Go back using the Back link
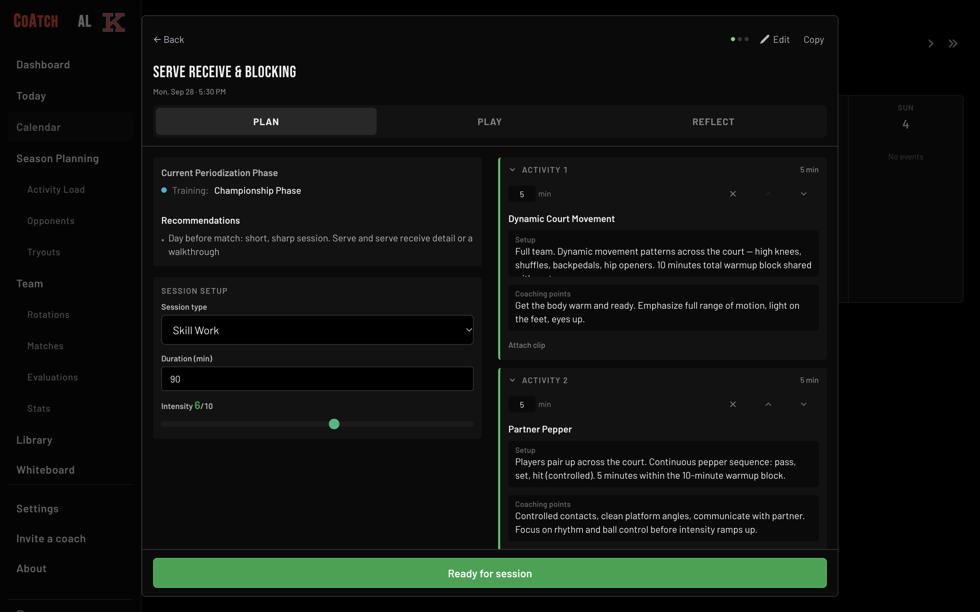This screenshot has width=980, height=612. pyautogui.click(x=169, y=40)
